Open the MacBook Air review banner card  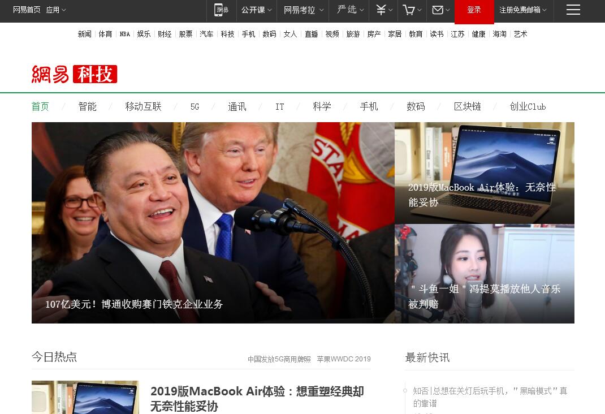click(x=484, y=173)
